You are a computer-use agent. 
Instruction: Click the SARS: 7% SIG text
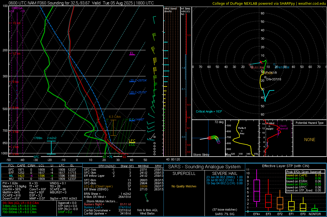click(224, 214)
